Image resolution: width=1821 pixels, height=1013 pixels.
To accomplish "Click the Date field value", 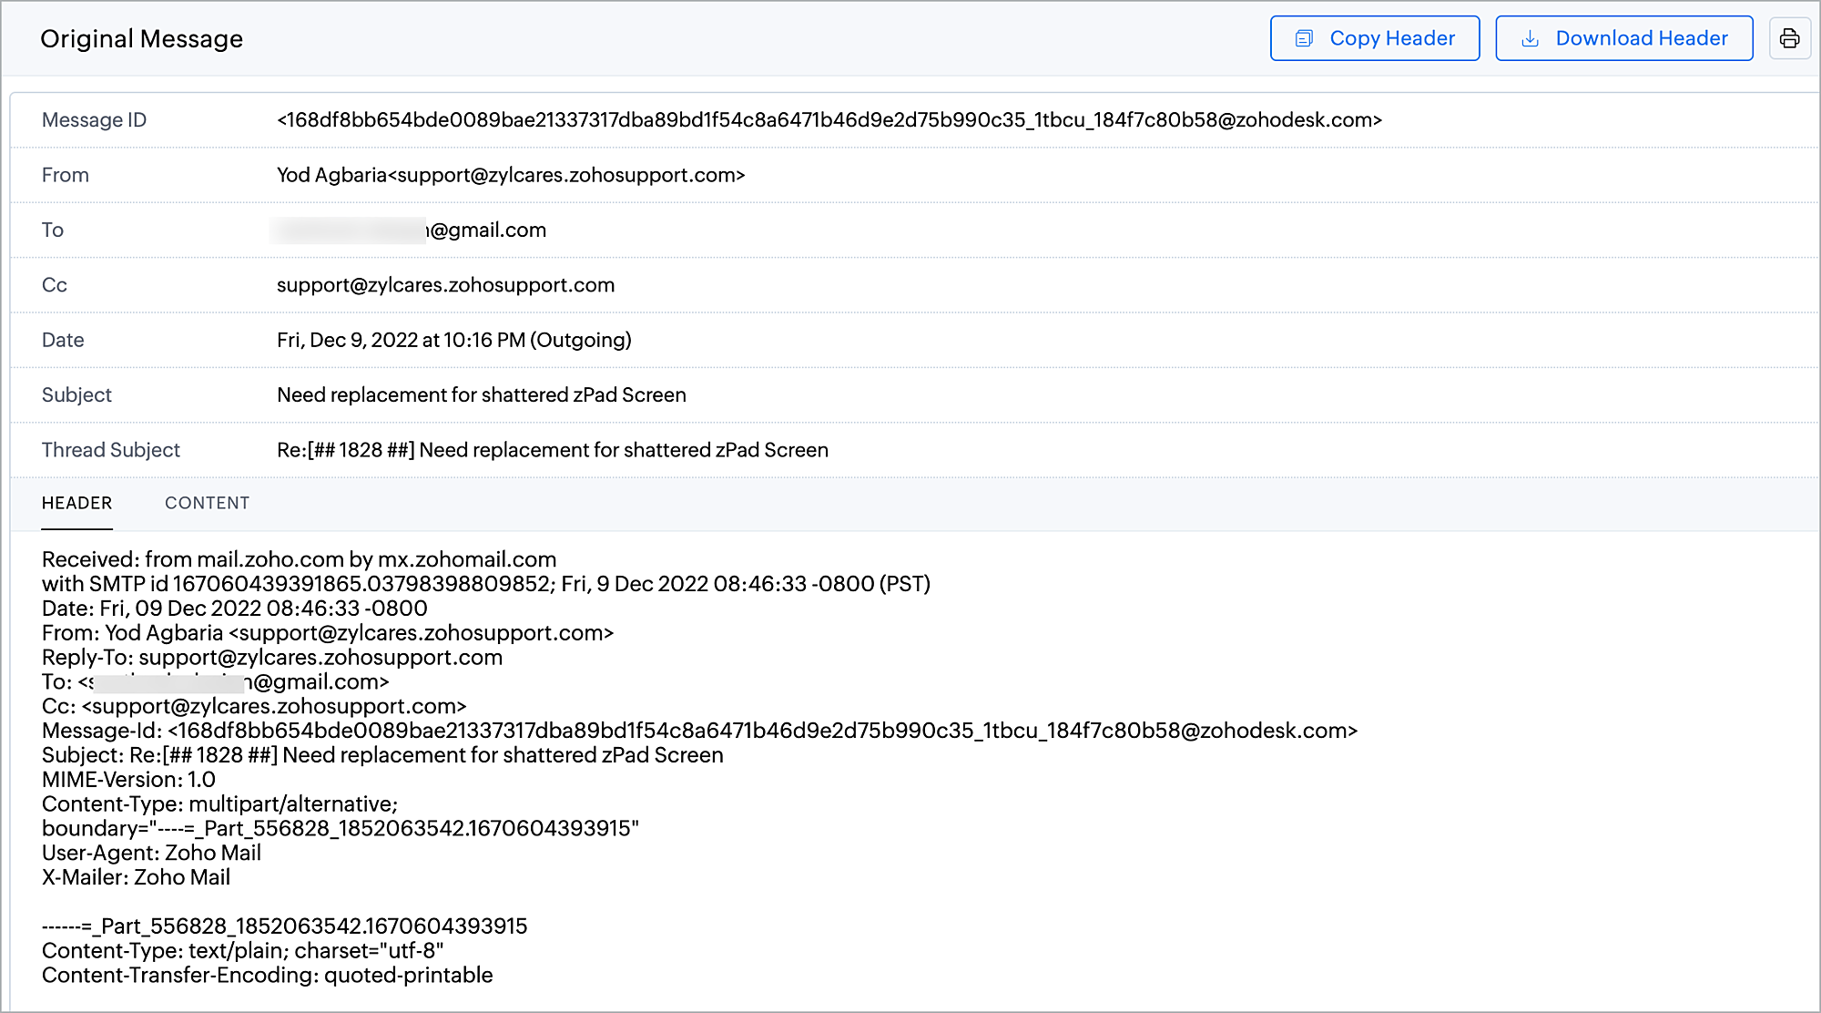I will click(453, 340).
